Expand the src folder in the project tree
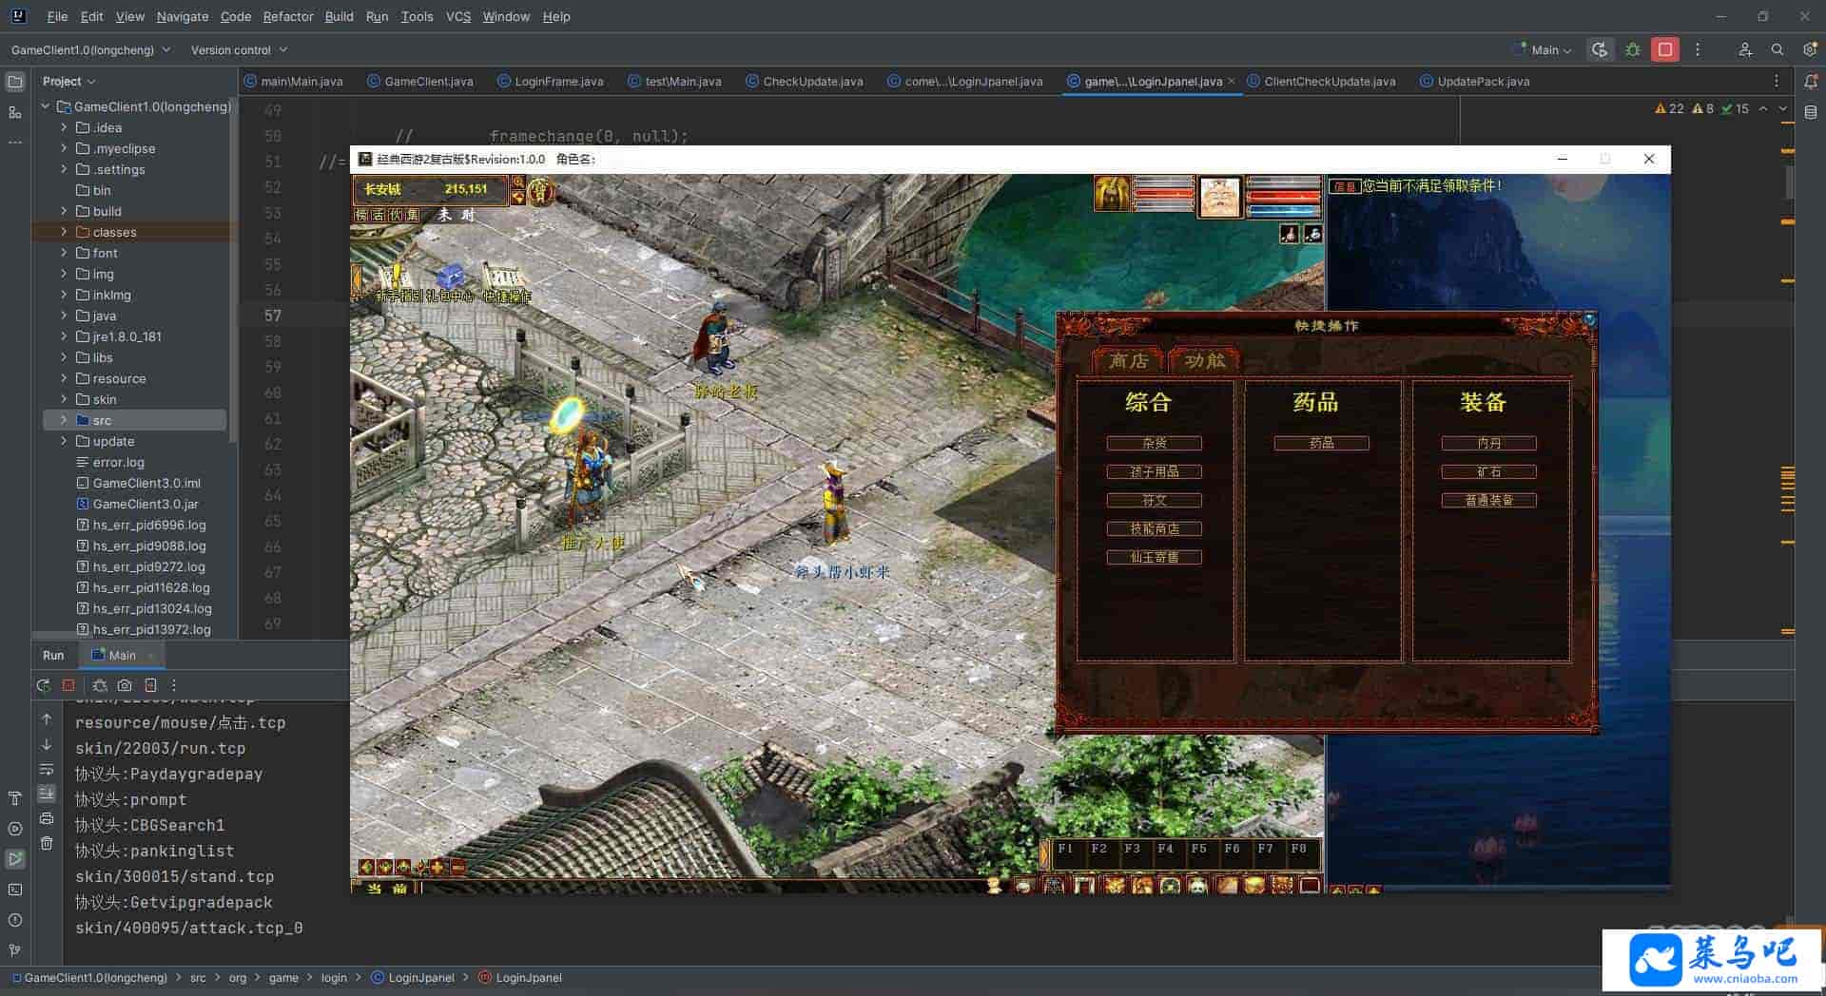 (64, 420)
